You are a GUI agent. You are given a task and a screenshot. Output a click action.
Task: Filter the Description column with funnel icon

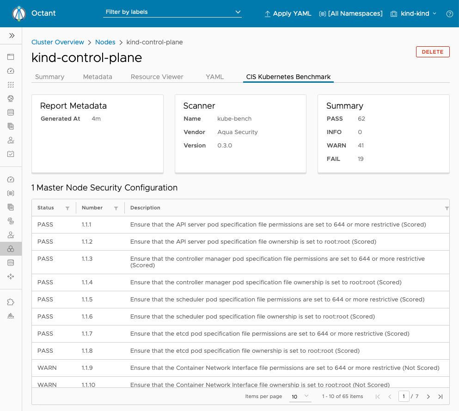click(x=447, y=208)
